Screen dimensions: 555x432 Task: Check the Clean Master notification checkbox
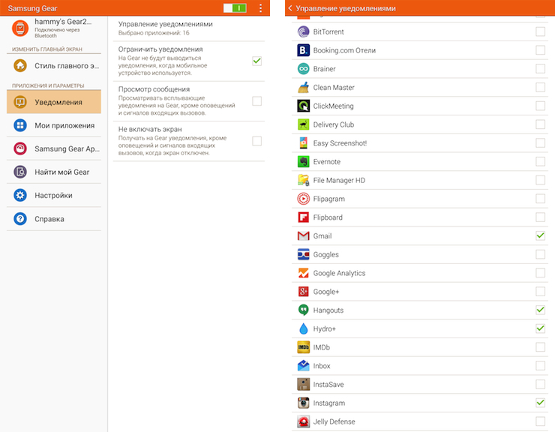point(540,87)
